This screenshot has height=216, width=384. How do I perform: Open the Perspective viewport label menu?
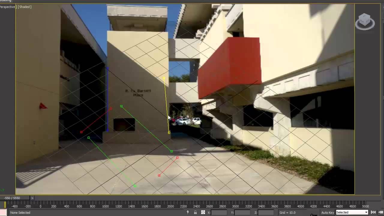(x=8, y=7)
